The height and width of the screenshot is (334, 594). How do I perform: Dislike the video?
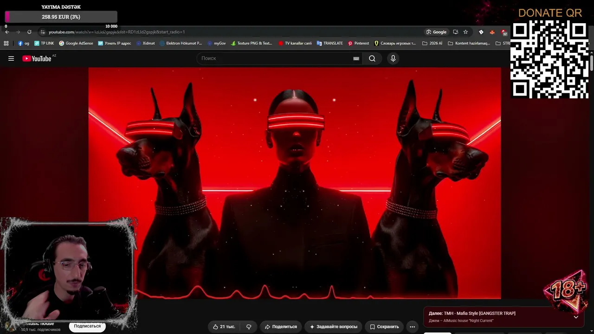pos(249,327)
